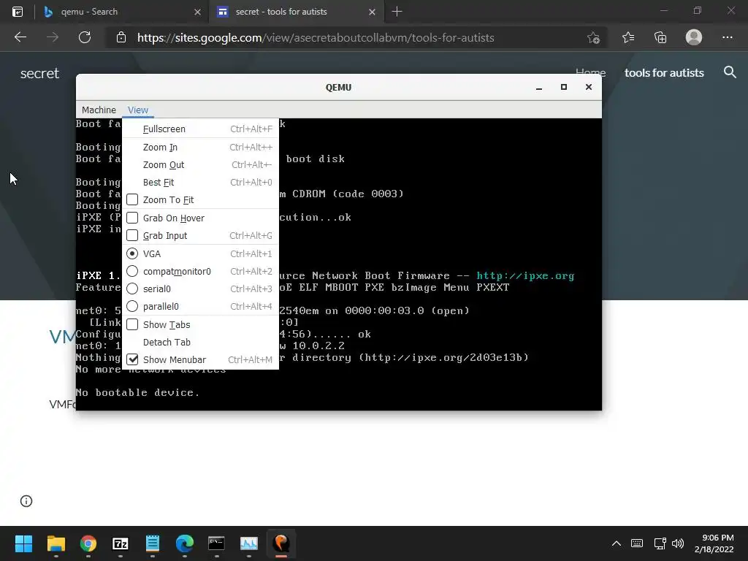Show hidden tray icons chevron
This screenshot has height=561, width=748.
pyautogui.click(x=617, y=543)
